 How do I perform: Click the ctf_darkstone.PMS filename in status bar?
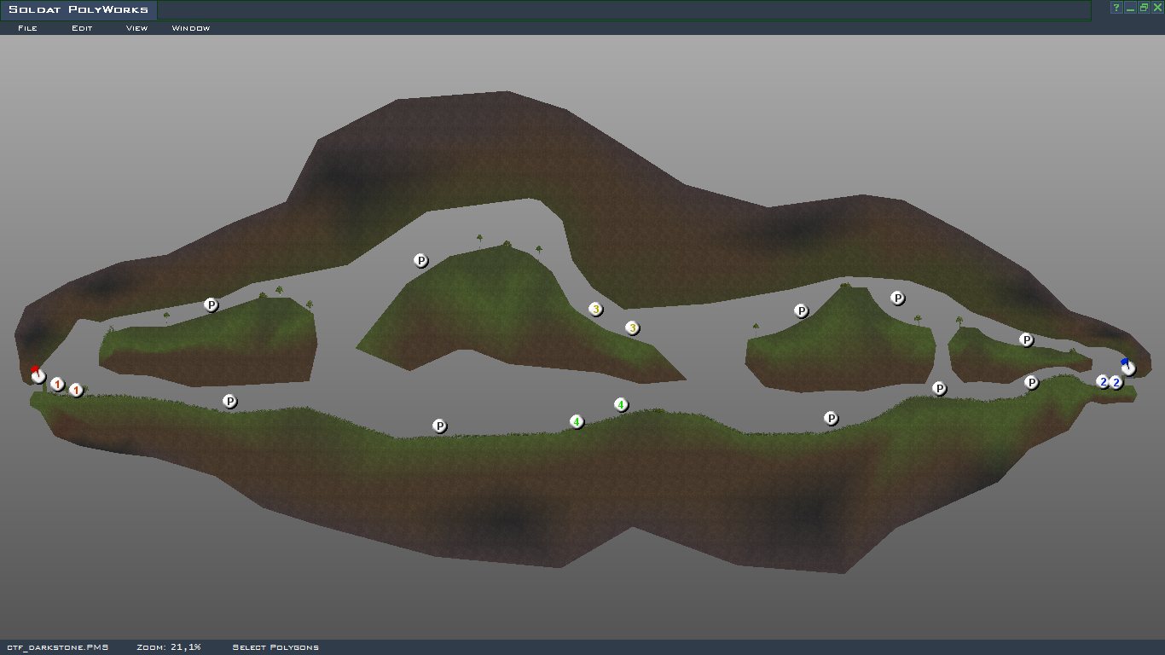pyautogui.click(x=58, y=647)
